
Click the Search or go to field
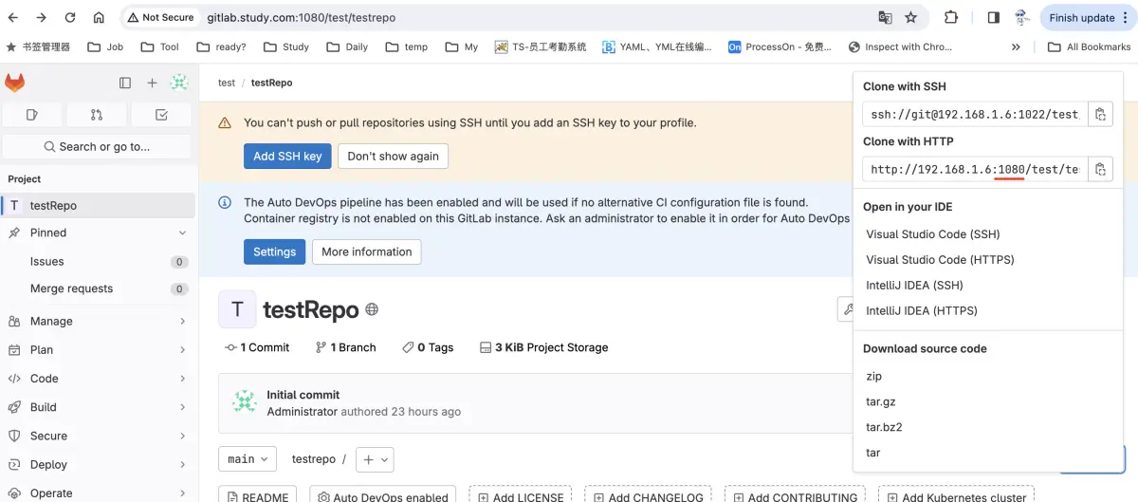(97, 146)
